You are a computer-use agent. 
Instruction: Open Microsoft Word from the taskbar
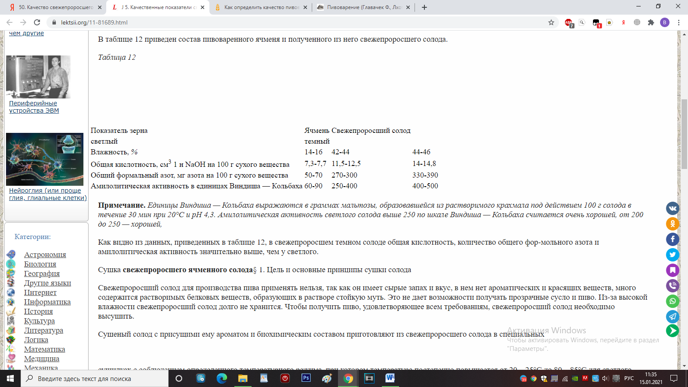coord(390,378)
